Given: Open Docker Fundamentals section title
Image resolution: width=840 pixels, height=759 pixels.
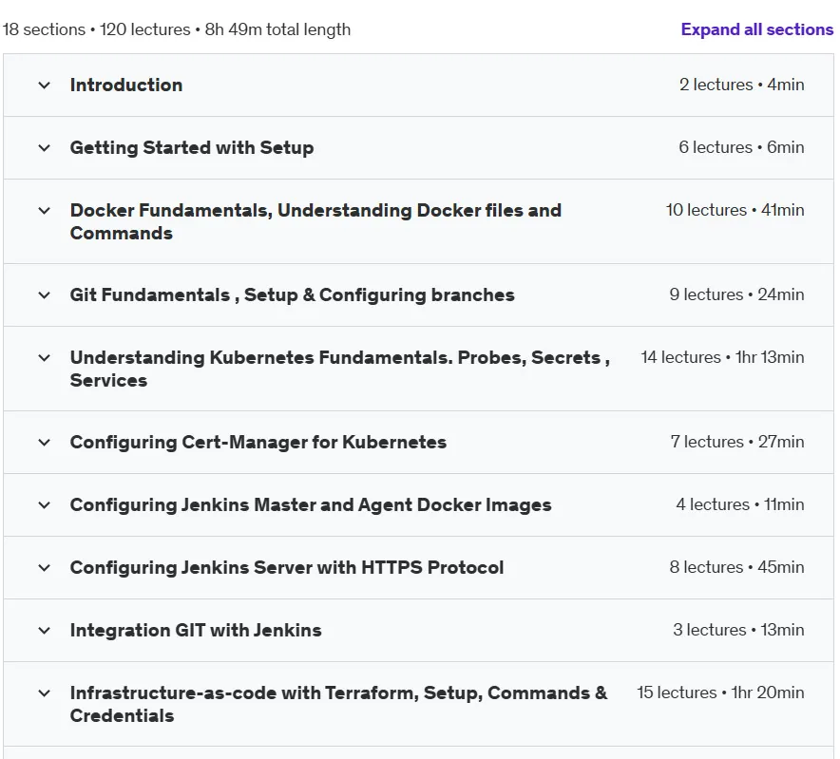Looking at the screenshot, I should point(315,221).
